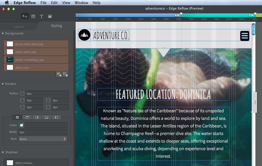This screenshot has height=166, width=262.
Task: Select right border side button
Action: pyautogui.click(x=37, y=117)
